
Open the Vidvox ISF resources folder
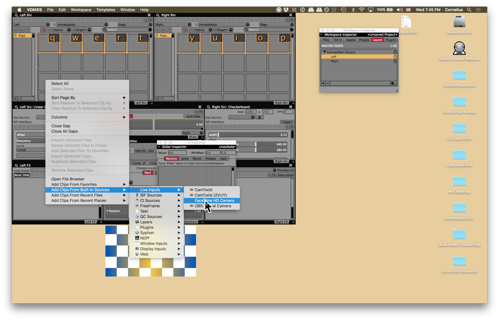tap(459, 261)
